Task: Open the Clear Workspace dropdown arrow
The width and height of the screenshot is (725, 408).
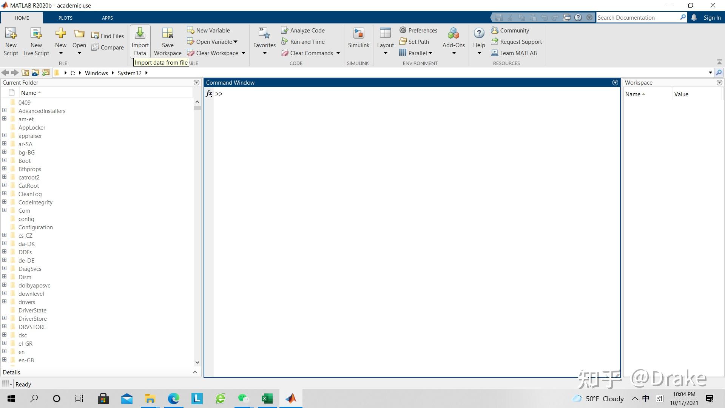Action: (243, 53)
